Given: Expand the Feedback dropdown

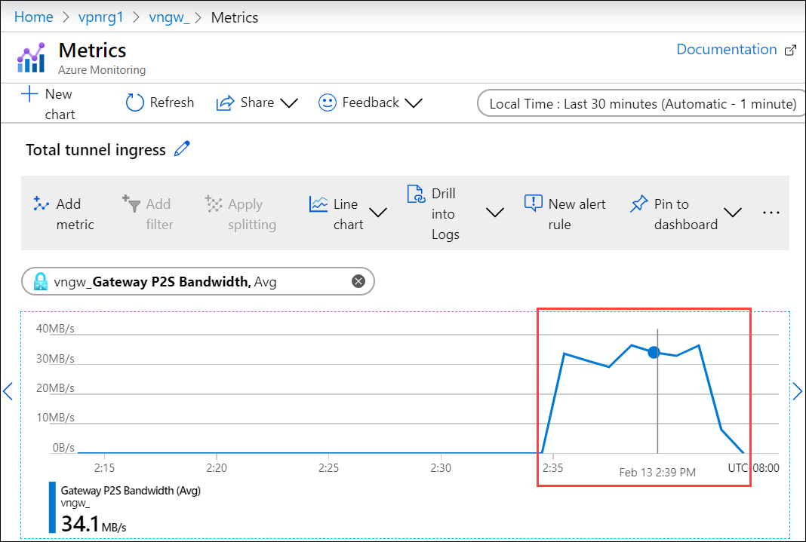Looking at the screenshot, I should 414,103.
